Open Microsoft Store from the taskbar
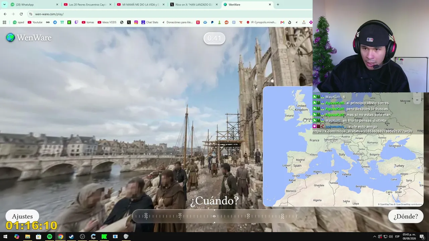 pyautogui.click(x=39, y=237)
